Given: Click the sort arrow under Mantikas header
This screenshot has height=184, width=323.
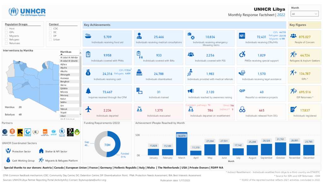Looking at the screenshot, I should click(62, 54).
